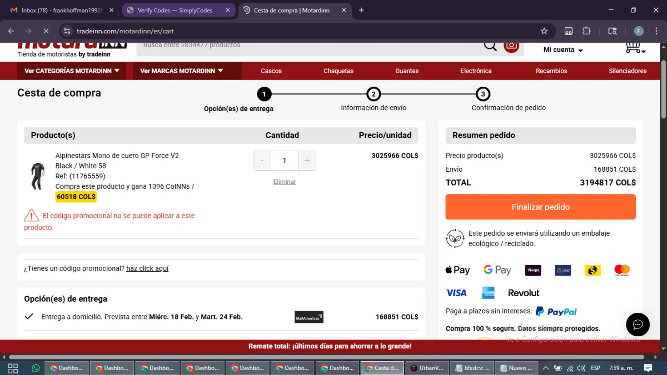Click the Revolut logo
Image resolution: width=667 pixels, height=375 pixels.
[523, 293]
